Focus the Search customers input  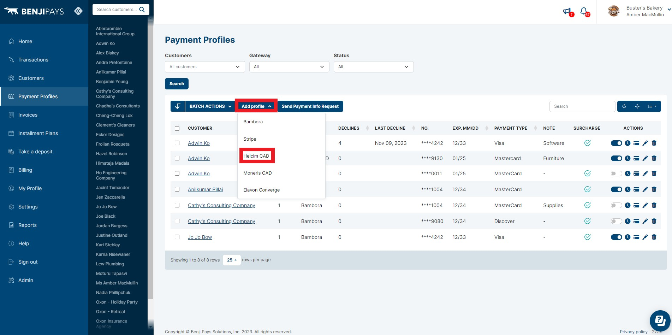tap(117, 10)
